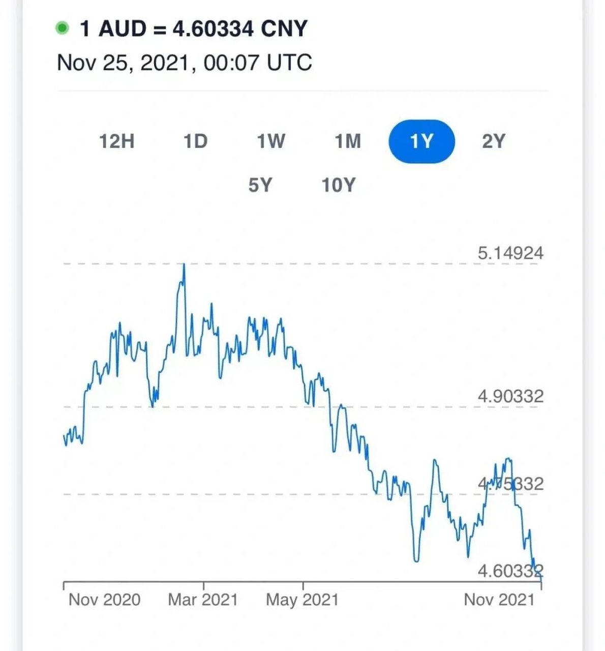Click the Nov 2021 axis marker
The width and height of the screenshot is (605, 651).
[499, 600]
